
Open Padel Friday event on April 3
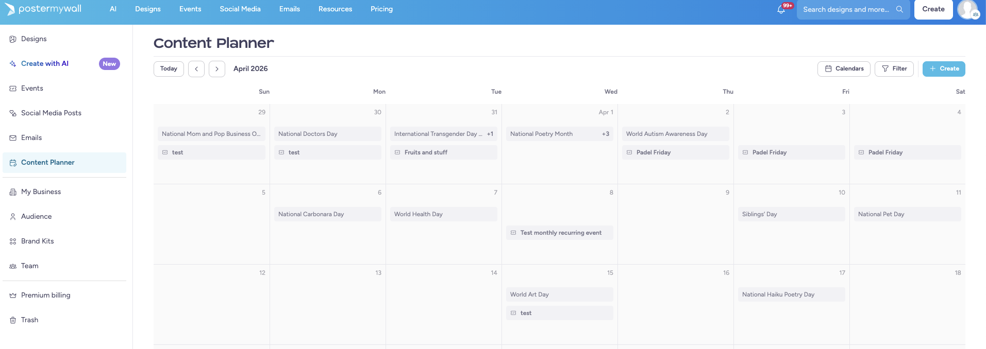click(792, 152)
